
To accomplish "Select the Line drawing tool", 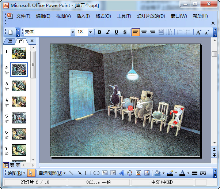I will [71, 173].
